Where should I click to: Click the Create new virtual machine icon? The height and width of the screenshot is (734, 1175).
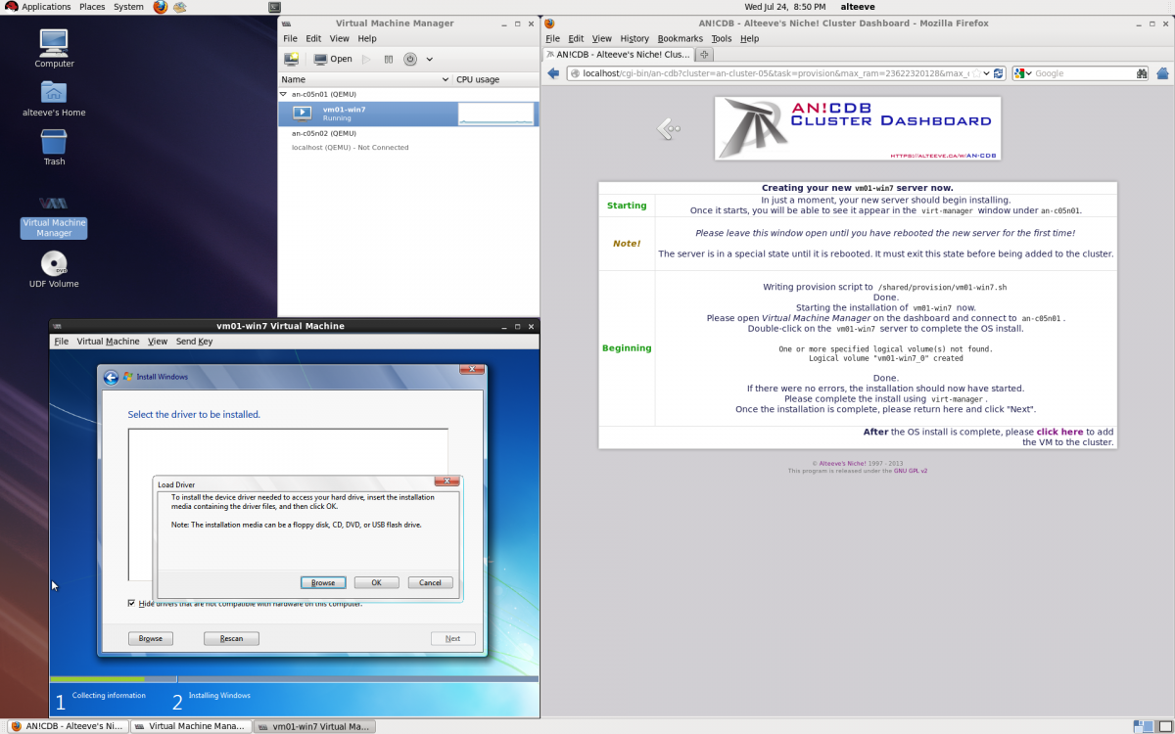point(291,59)
